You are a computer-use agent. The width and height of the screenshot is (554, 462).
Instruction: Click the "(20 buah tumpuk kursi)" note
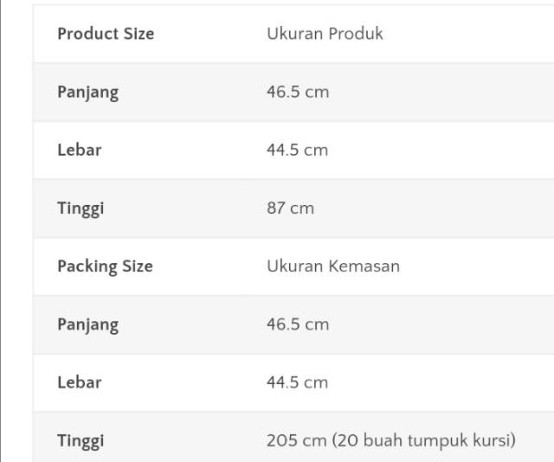(423, 440)
